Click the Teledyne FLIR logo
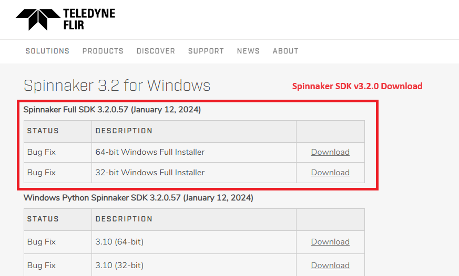Viewport: 459px width, 276px height. 65,19
